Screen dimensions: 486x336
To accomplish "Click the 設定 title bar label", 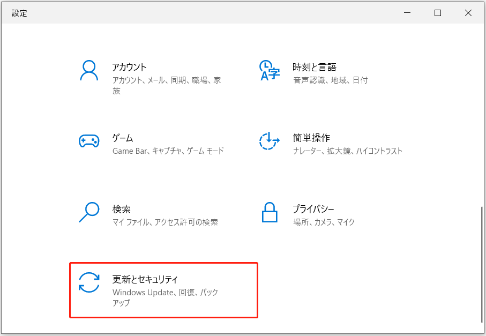I will (x=19, y=13).
